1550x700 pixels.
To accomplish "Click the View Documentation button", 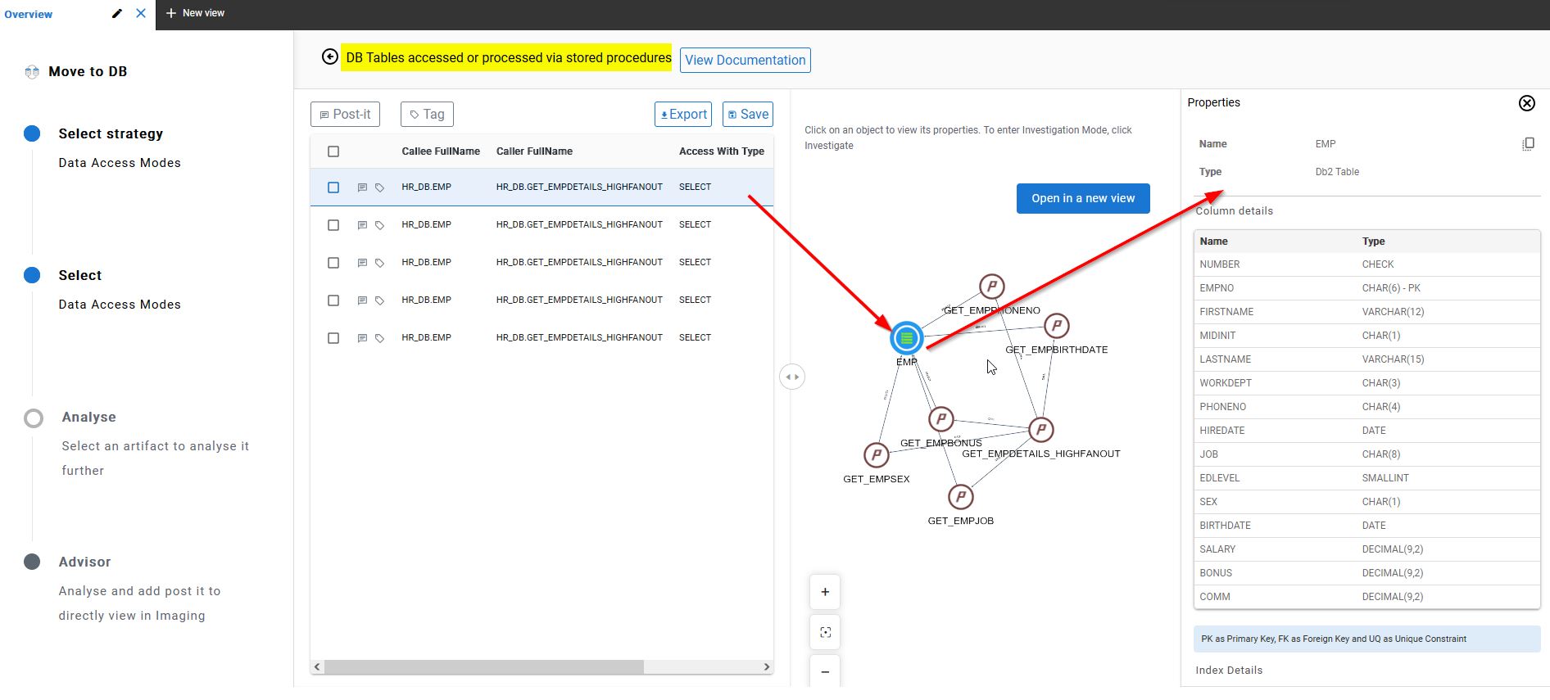I will click(745, 61).
